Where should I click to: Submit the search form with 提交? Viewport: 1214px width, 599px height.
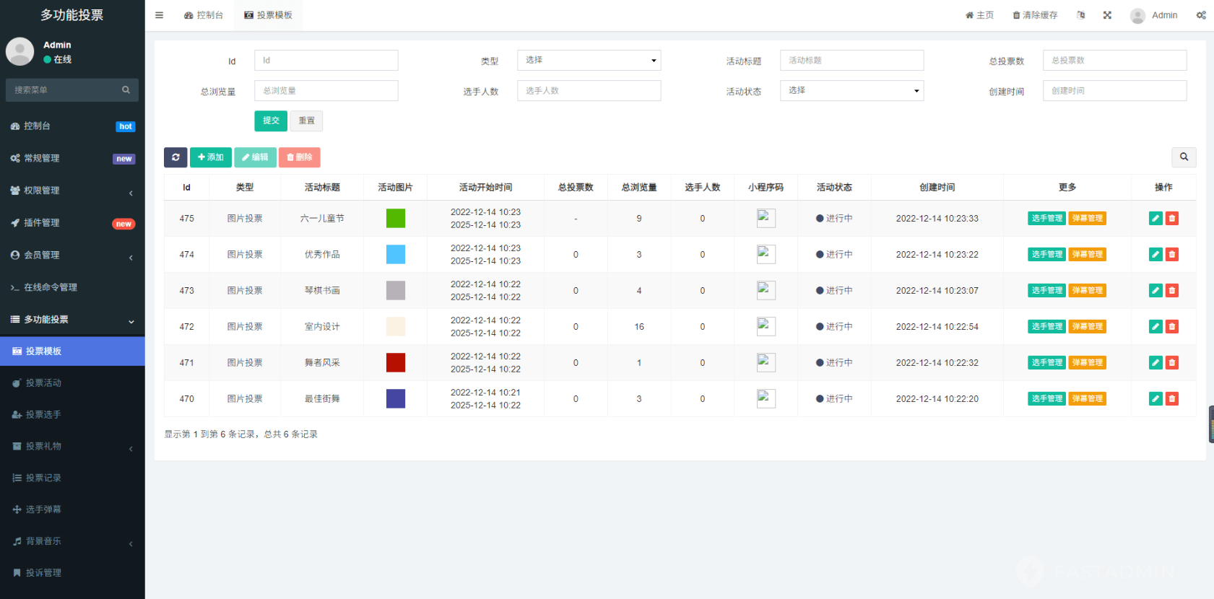click(271, 121)
